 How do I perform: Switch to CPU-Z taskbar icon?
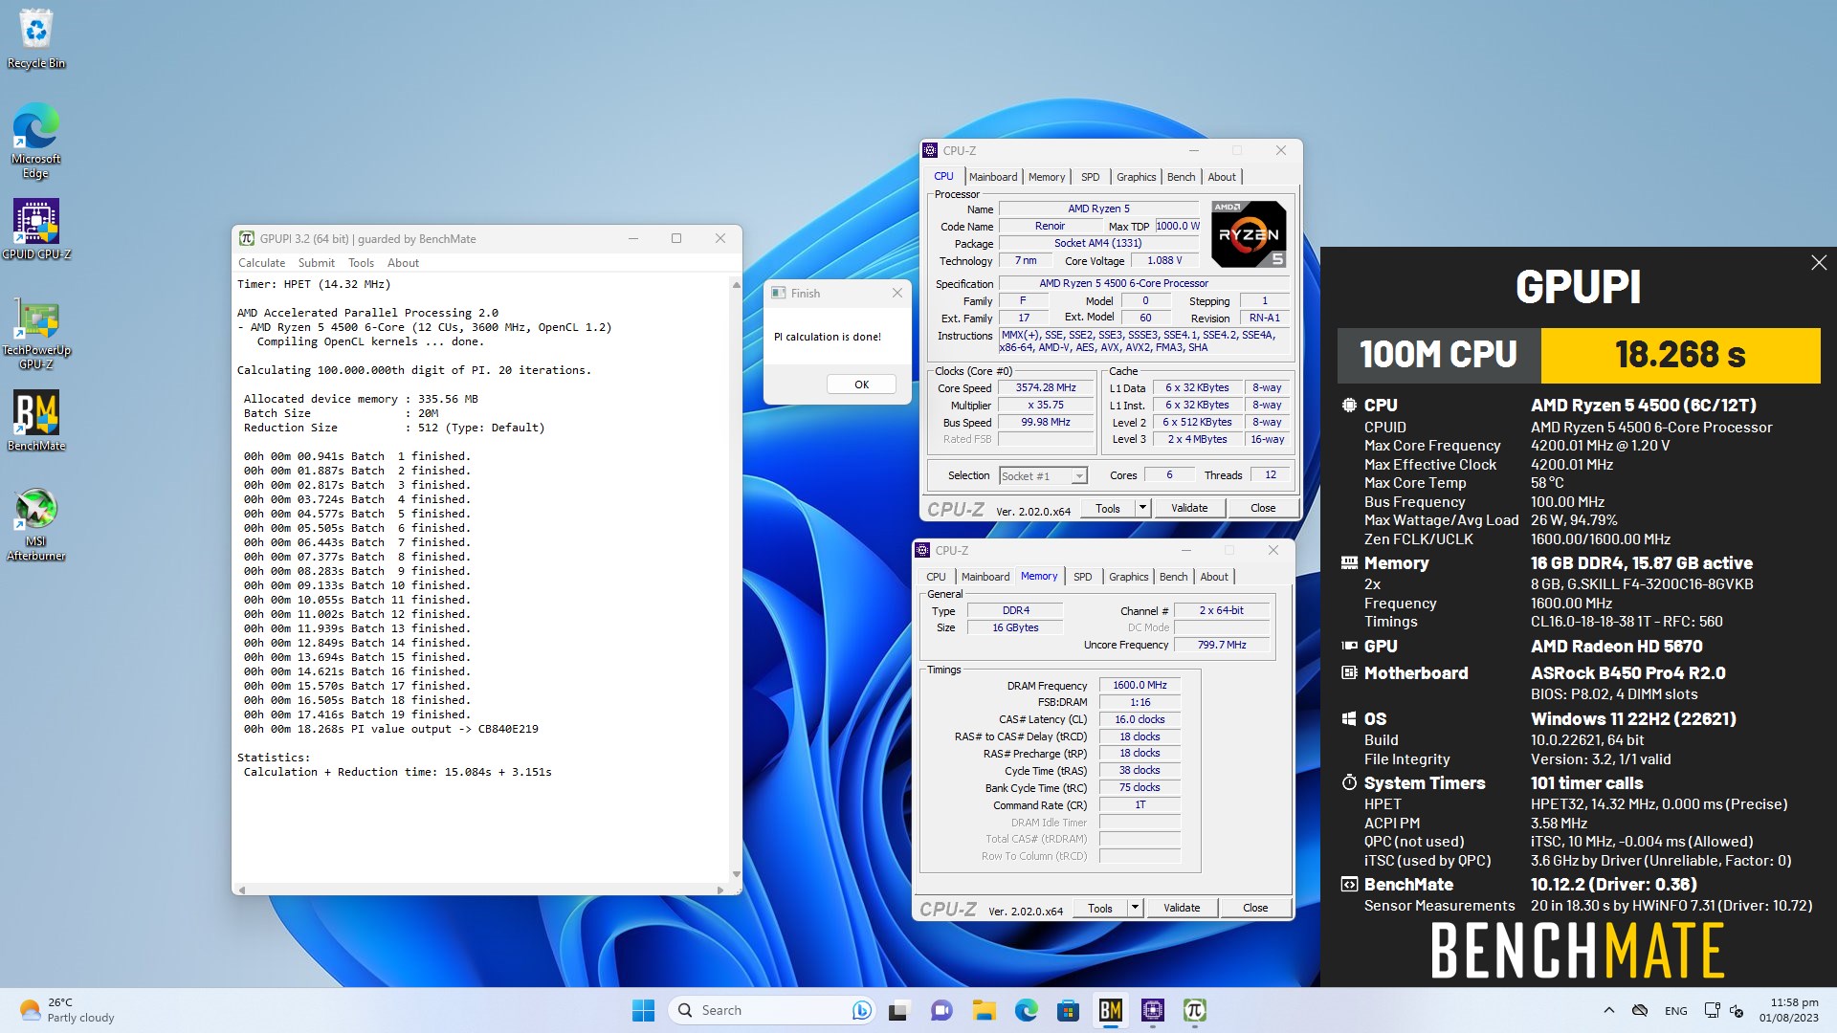coord(1152,1010)
